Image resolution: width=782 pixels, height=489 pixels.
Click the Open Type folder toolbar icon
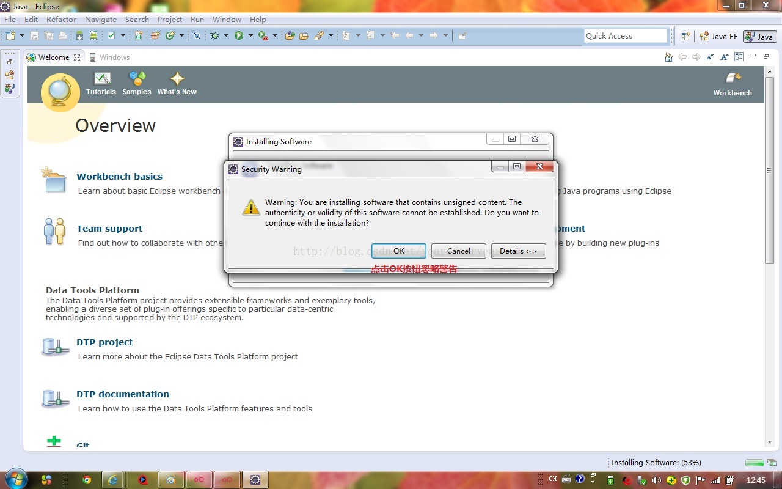290,35
